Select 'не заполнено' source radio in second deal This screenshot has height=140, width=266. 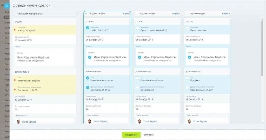tap(138, 88)
